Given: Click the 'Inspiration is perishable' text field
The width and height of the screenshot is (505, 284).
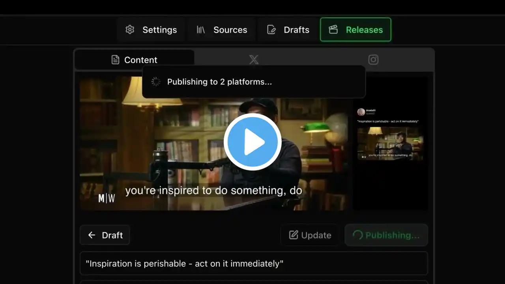Looking at the screenshot, I should coord(254,263).
